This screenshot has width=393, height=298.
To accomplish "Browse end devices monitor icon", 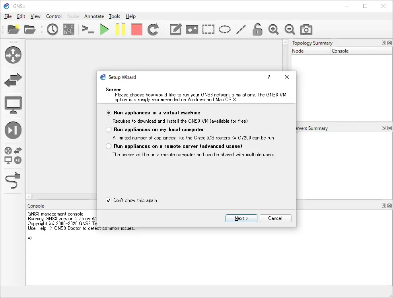I will coord(13,105).
